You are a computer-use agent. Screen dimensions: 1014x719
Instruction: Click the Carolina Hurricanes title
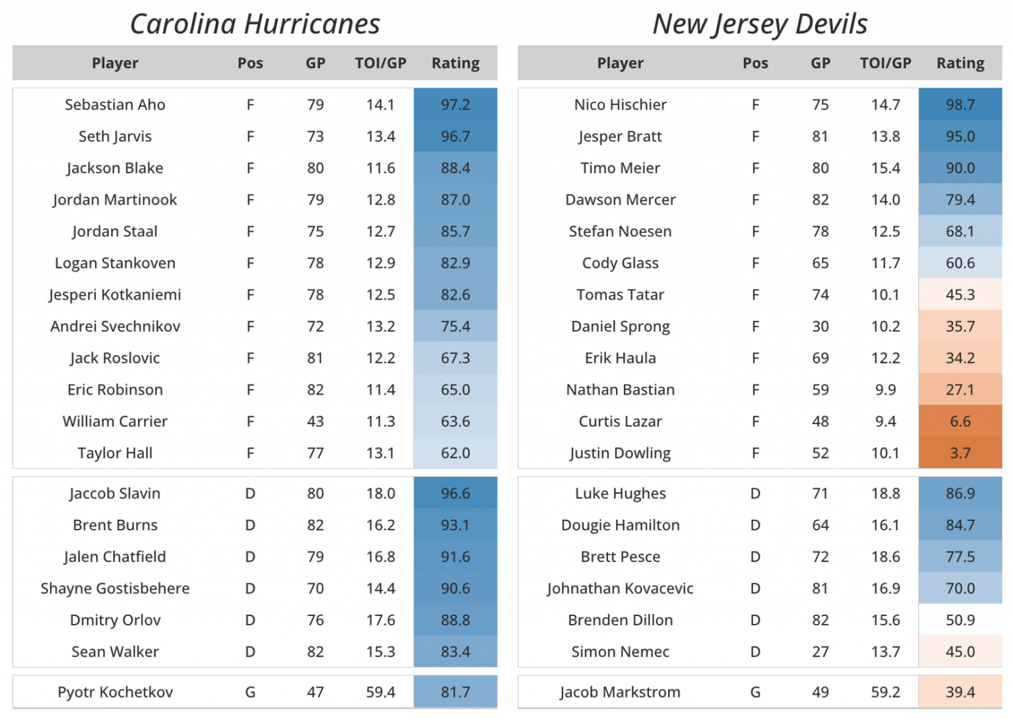coord(255,24)
